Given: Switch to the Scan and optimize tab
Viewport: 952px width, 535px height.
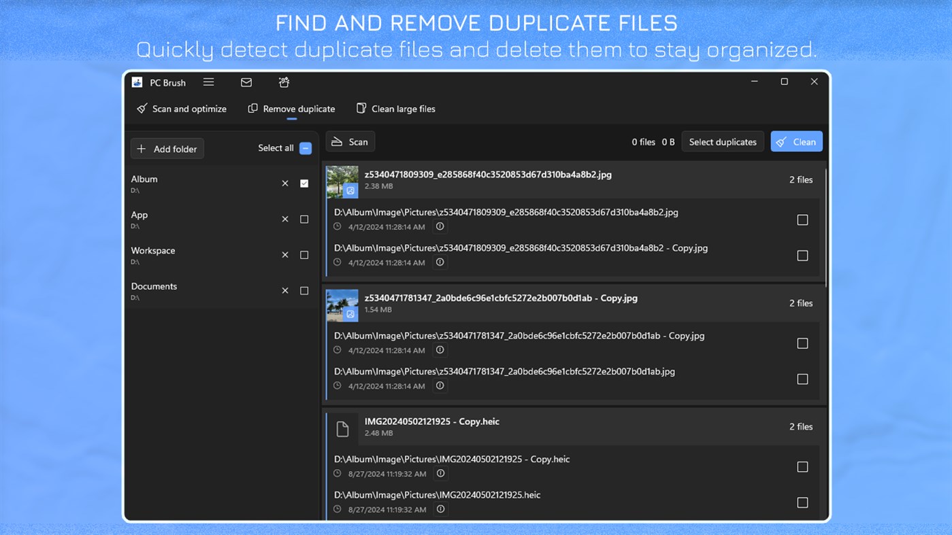Looking at the screenshot, I should click(180, 108).
